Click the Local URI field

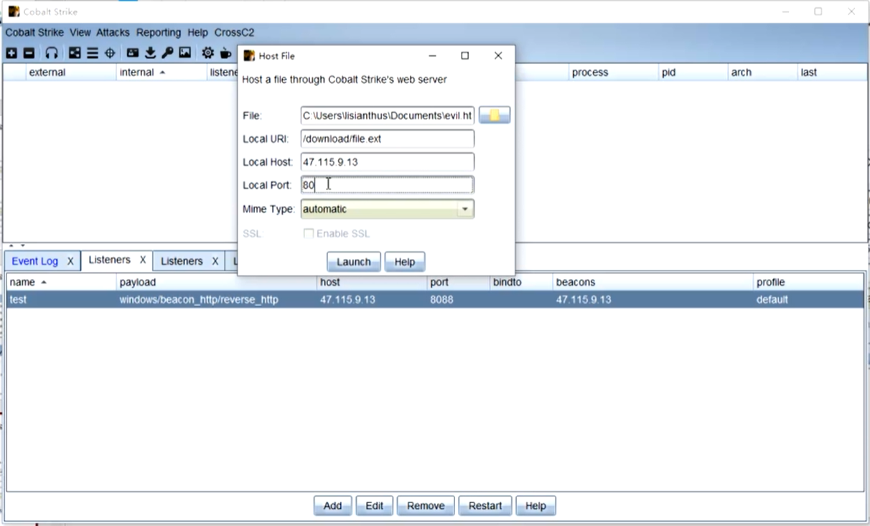(x=388, y=138)
